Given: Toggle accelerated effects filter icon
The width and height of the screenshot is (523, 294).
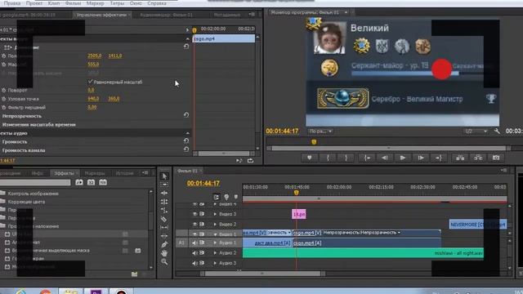Looking at the screenshot, I should (79, 182).
